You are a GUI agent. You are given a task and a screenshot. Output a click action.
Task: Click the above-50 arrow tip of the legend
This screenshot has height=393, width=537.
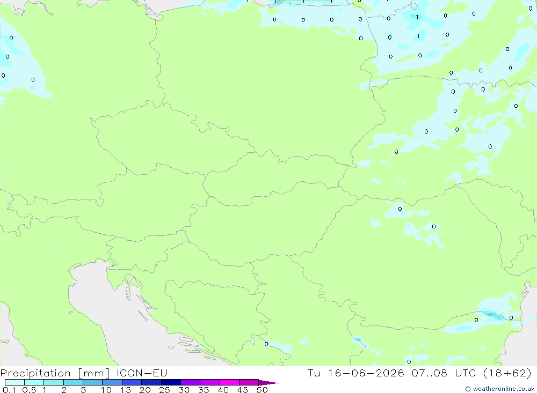coord(268,382)
